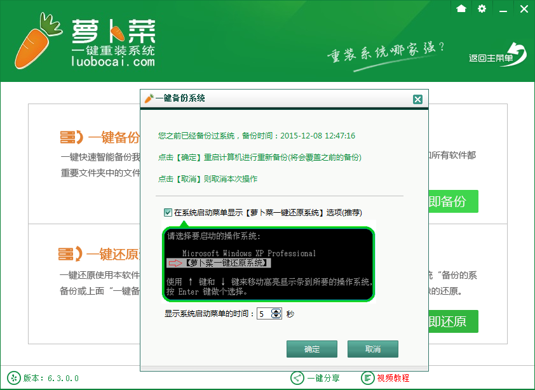Click the luobocai.com text in header
The image size is (535, 390).
[x=113, y=62]
